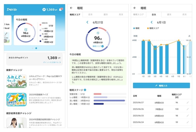Switch to 週次 tab on sleep score screen
This screenshot has height=132, width=196.
106,14
